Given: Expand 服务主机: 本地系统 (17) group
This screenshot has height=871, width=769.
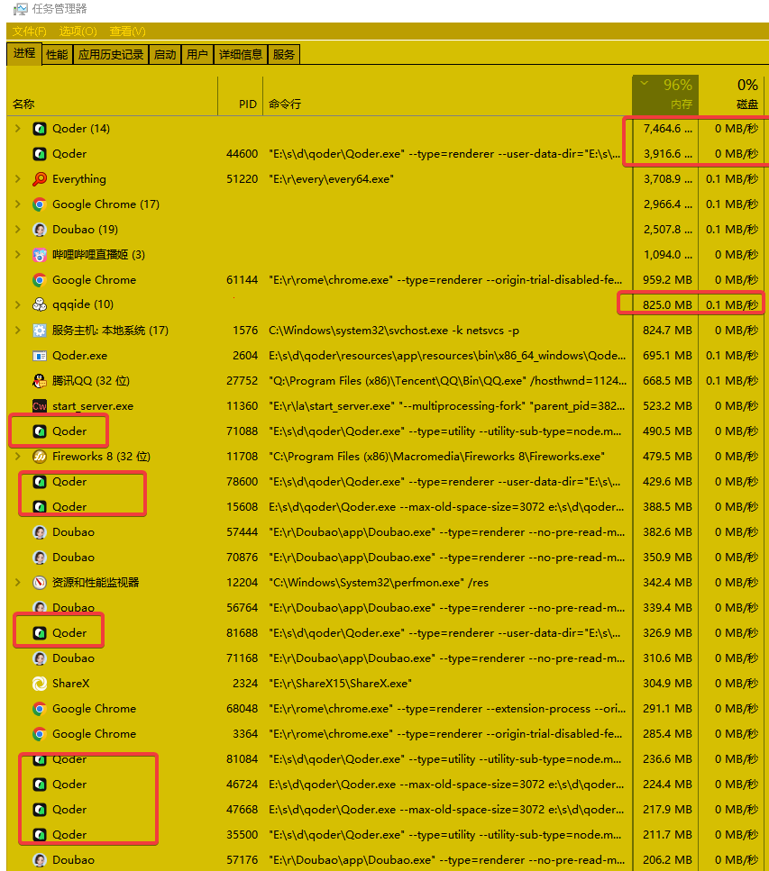Looking at the screenshot, I should click(x=18, y=331).
